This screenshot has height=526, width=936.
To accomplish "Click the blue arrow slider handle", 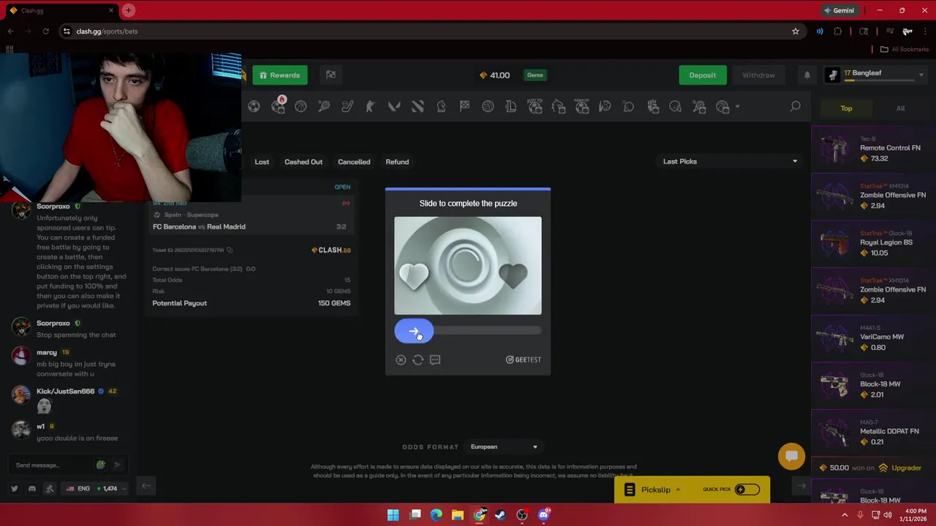I will pos(414,332).
